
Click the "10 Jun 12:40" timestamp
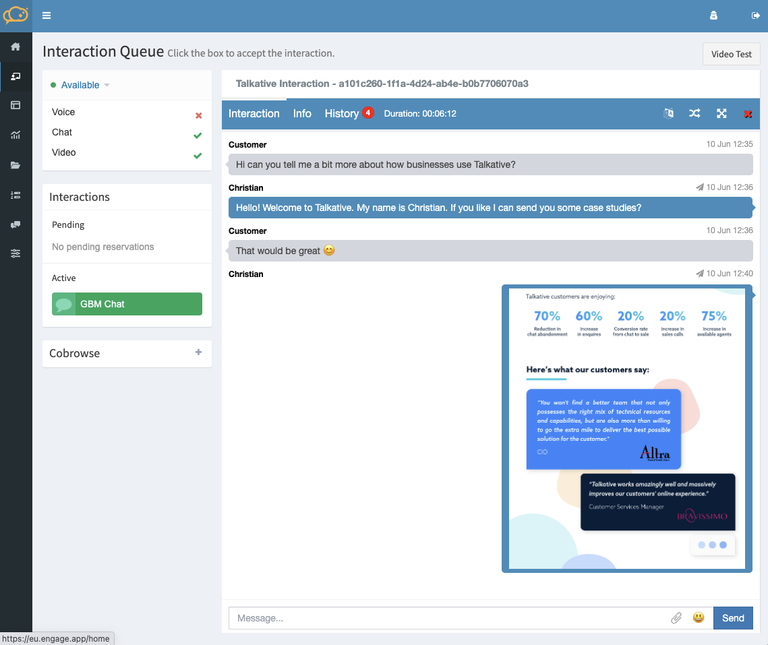[x=730, y=273]
